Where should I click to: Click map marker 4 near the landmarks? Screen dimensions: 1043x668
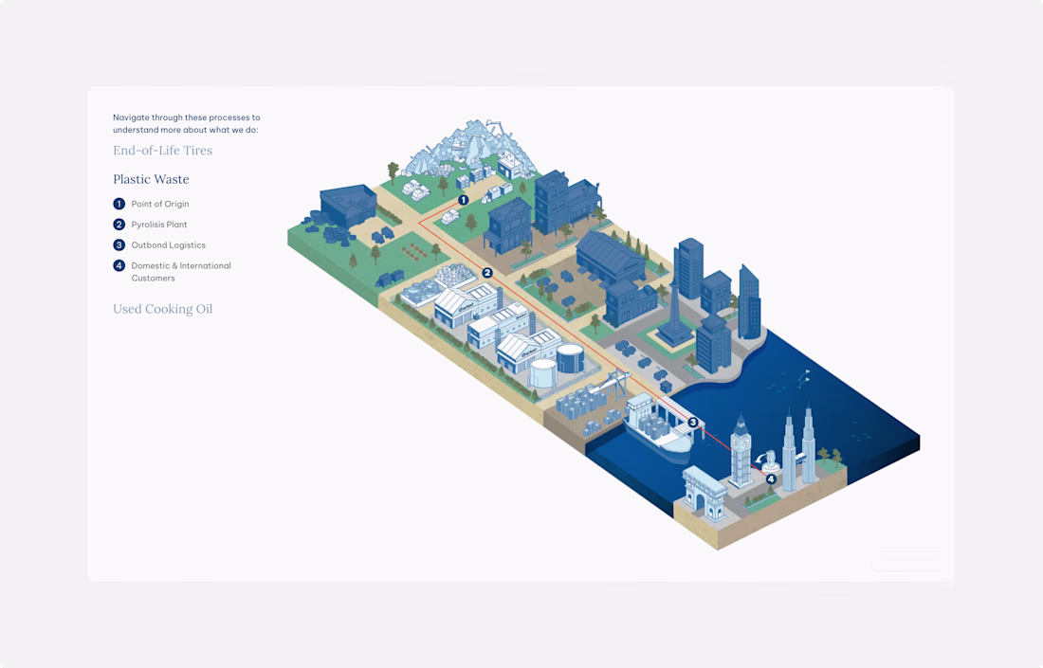click(771, 478)
